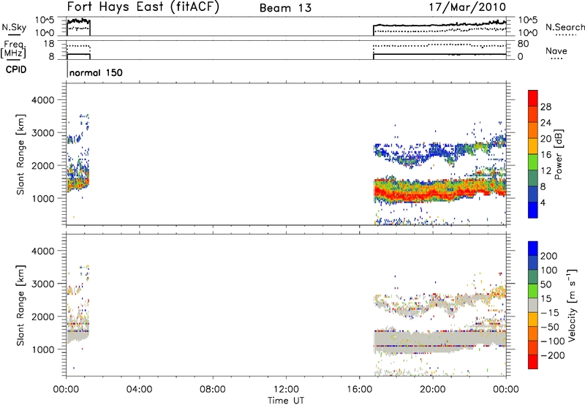Click the '10^5' label next to N.Sky
Screen dimensions: 585x405
coord(45,20)
